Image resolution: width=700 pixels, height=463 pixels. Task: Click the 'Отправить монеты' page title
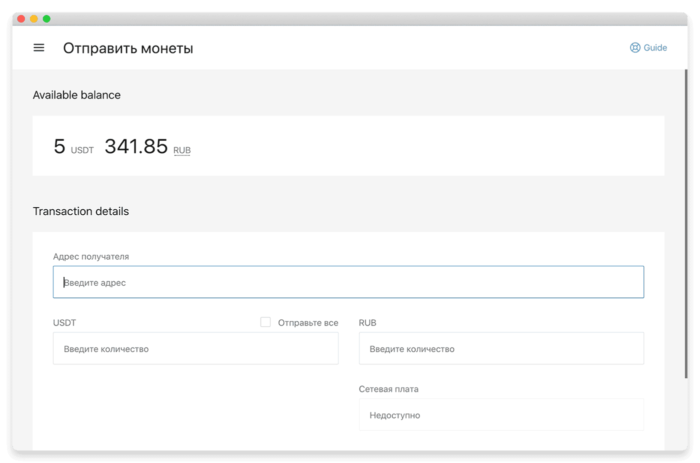click(128, 48)
